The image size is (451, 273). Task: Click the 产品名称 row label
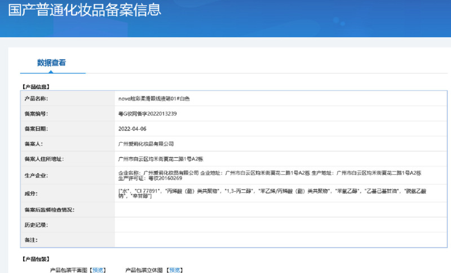[36, 98]
